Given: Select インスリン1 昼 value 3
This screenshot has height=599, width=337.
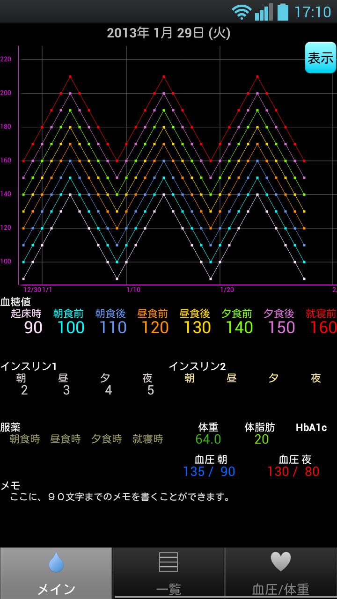Looking at the screenshot, I should [66, 390].
